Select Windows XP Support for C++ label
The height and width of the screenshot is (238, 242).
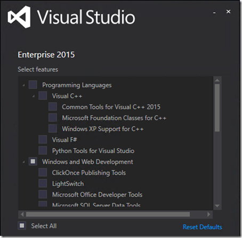(103, 129)
